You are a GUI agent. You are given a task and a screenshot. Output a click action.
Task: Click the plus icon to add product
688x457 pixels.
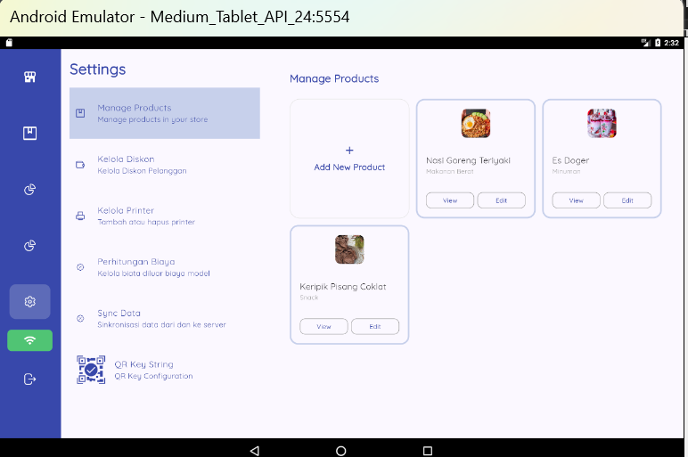pos(349,151)
